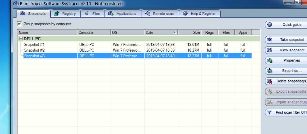Click the Export as icon
Viewport: 307px width, 134px height.
[269, 71]
